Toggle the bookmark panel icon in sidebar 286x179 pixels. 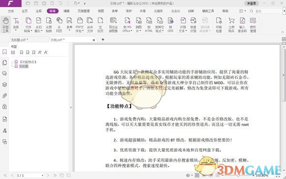point(5,52)
